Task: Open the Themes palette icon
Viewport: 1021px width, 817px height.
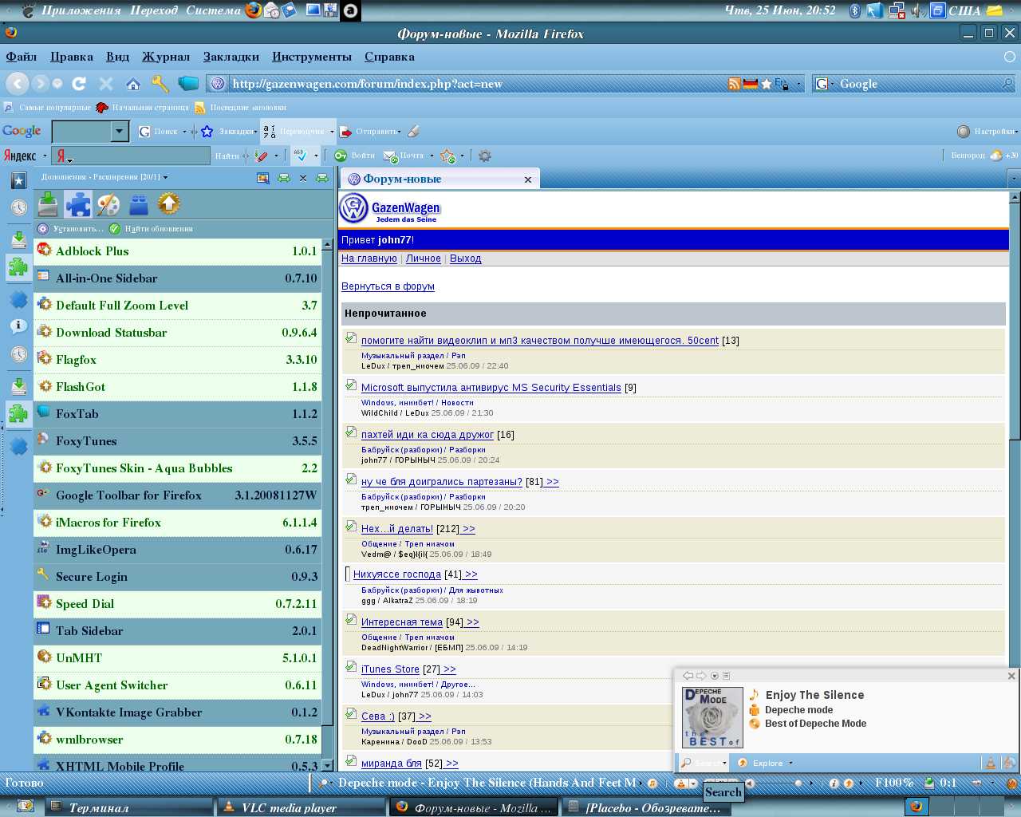Action: (x=108, y=204)
